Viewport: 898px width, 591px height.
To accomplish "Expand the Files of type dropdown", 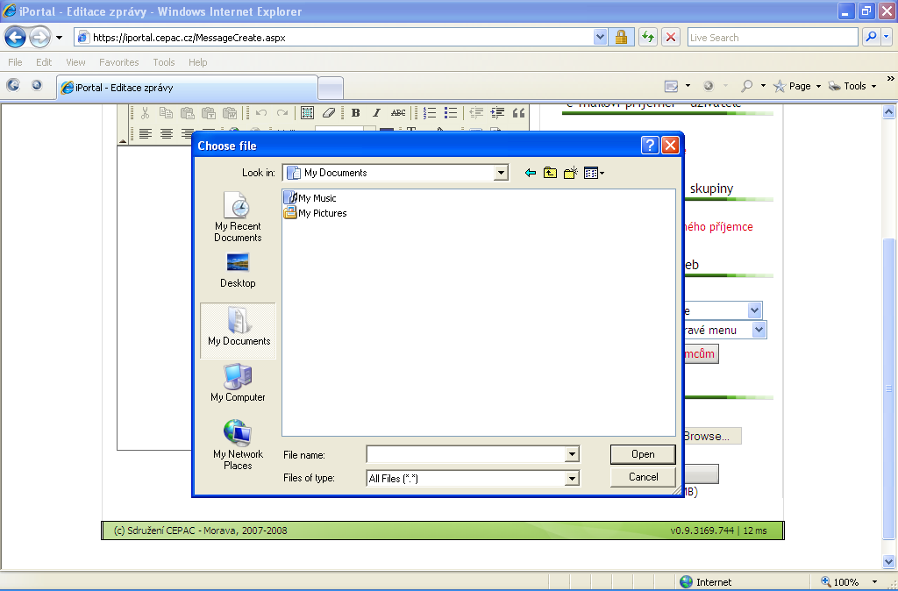I will (572, 478).
